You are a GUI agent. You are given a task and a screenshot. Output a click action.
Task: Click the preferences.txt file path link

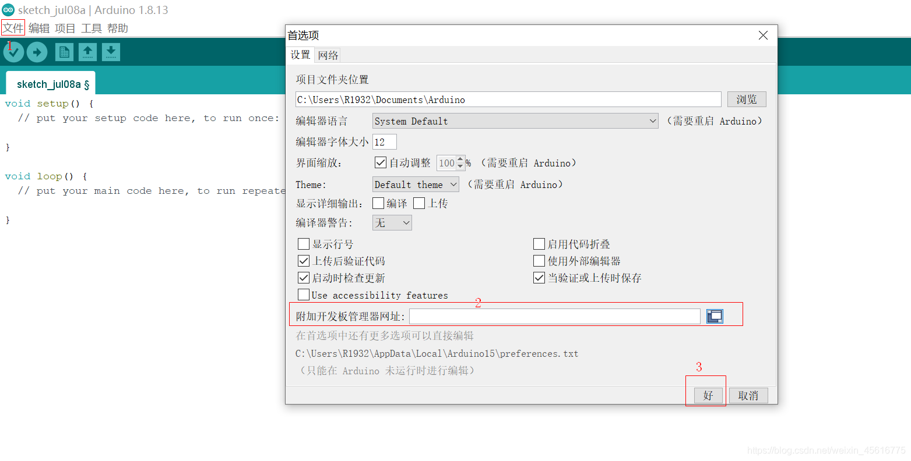(437, 353)
